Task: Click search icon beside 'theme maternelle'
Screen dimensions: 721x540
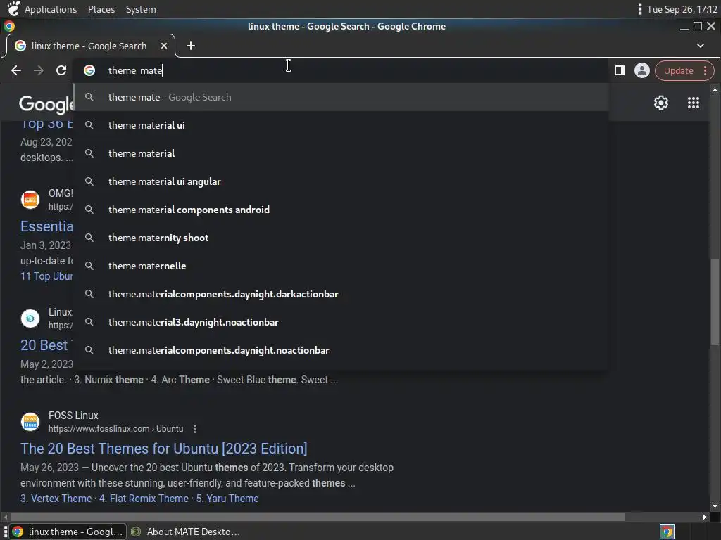Action: pos(89,266)
